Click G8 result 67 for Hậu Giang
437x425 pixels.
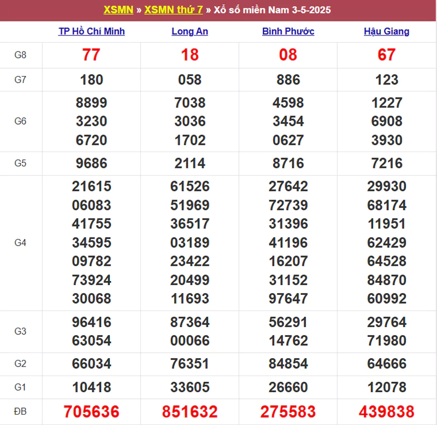click(x=387, y=55)
